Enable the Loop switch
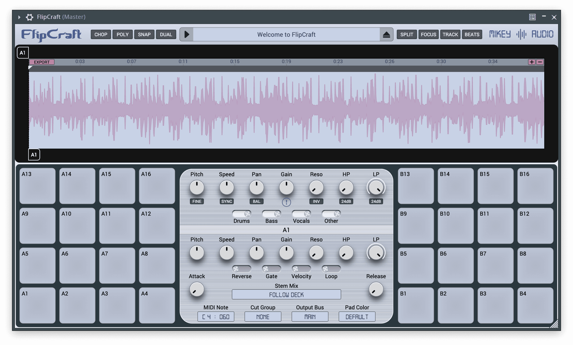The image size is (573, 345). tap(331, 269)
